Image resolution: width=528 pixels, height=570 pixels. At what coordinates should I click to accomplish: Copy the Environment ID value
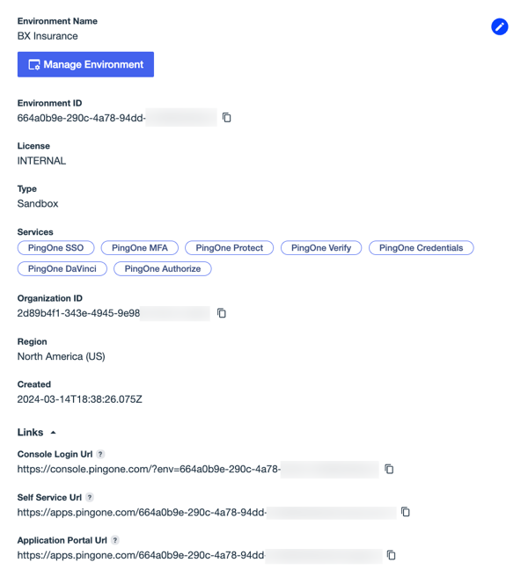(x=226, y=118)
